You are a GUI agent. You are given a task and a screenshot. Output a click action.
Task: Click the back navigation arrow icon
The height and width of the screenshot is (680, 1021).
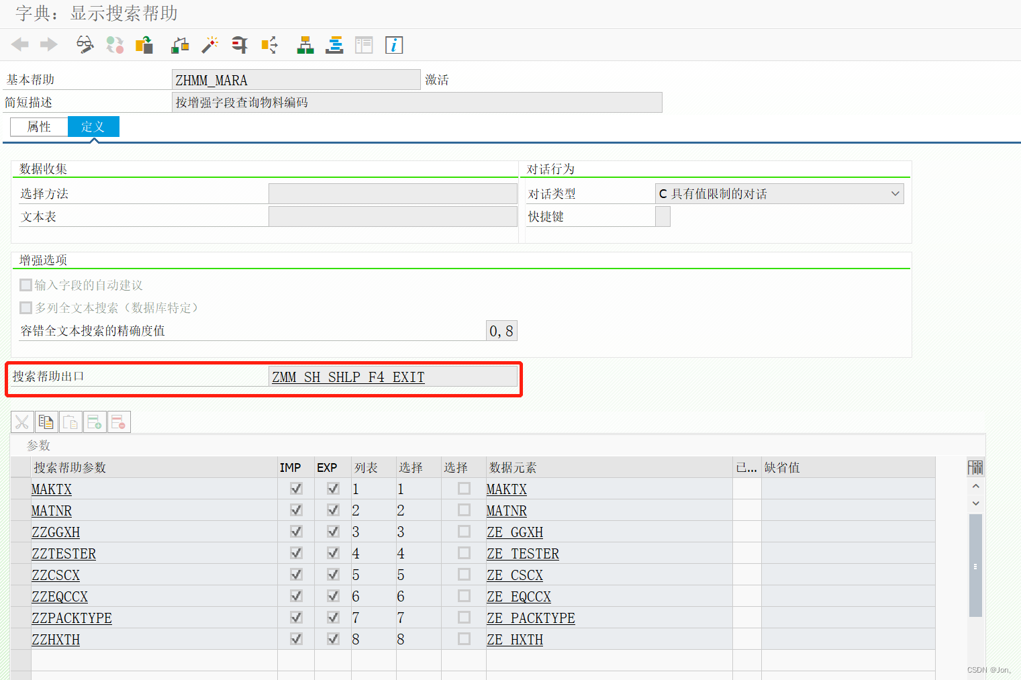tap(19, 45)
